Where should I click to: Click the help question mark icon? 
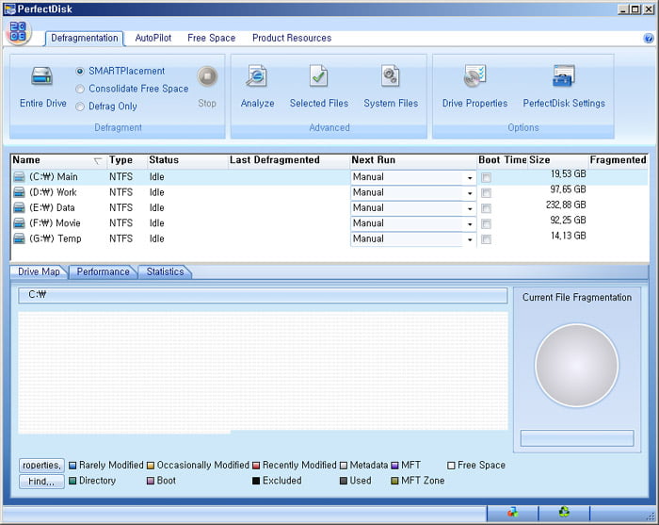(x=649, y=39)
